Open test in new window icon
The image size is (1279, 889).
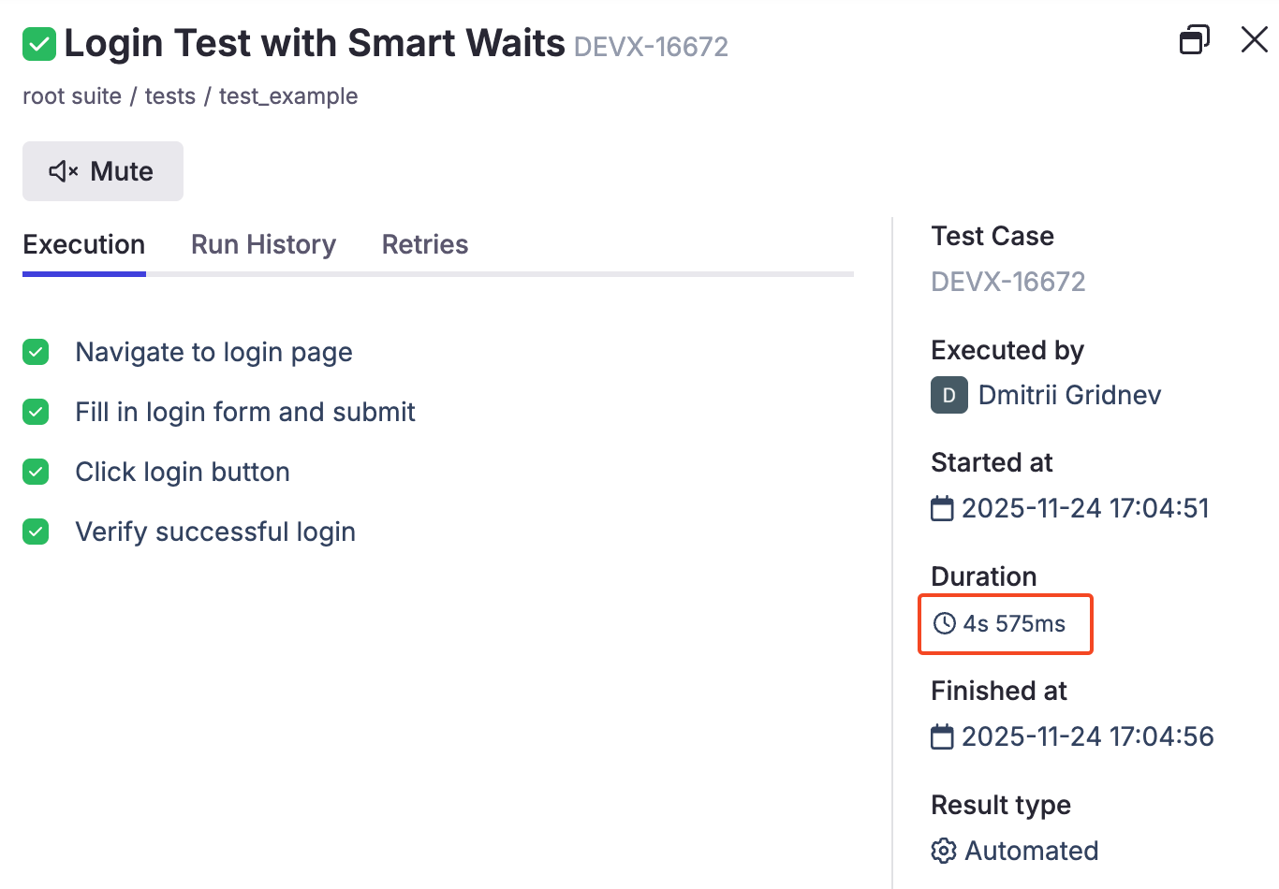click(x=1194, y=40)
